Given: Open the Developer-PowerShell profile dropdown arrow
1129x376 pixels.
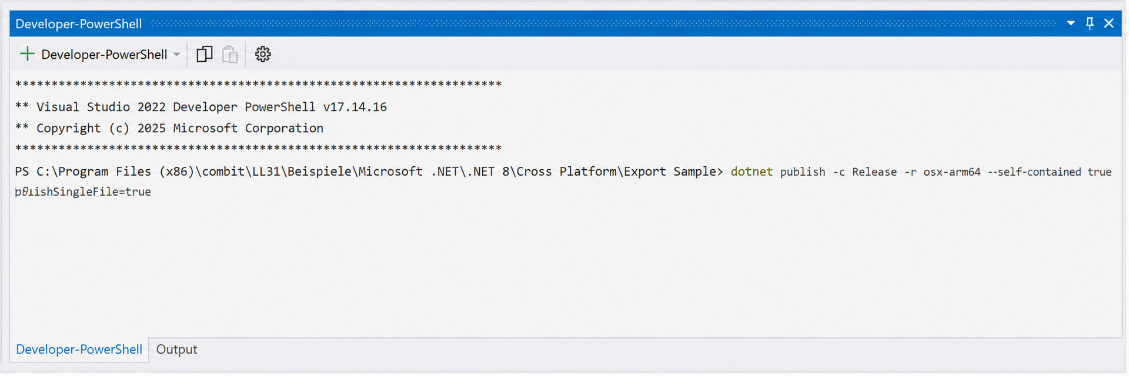Looking at the screenshot, I should [177, 55].
